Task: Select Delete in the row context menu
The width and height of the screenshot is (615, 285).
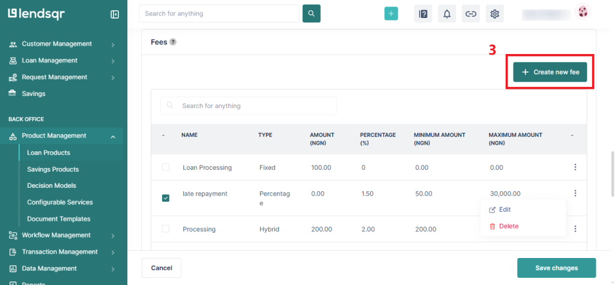Action: [508, 226]
